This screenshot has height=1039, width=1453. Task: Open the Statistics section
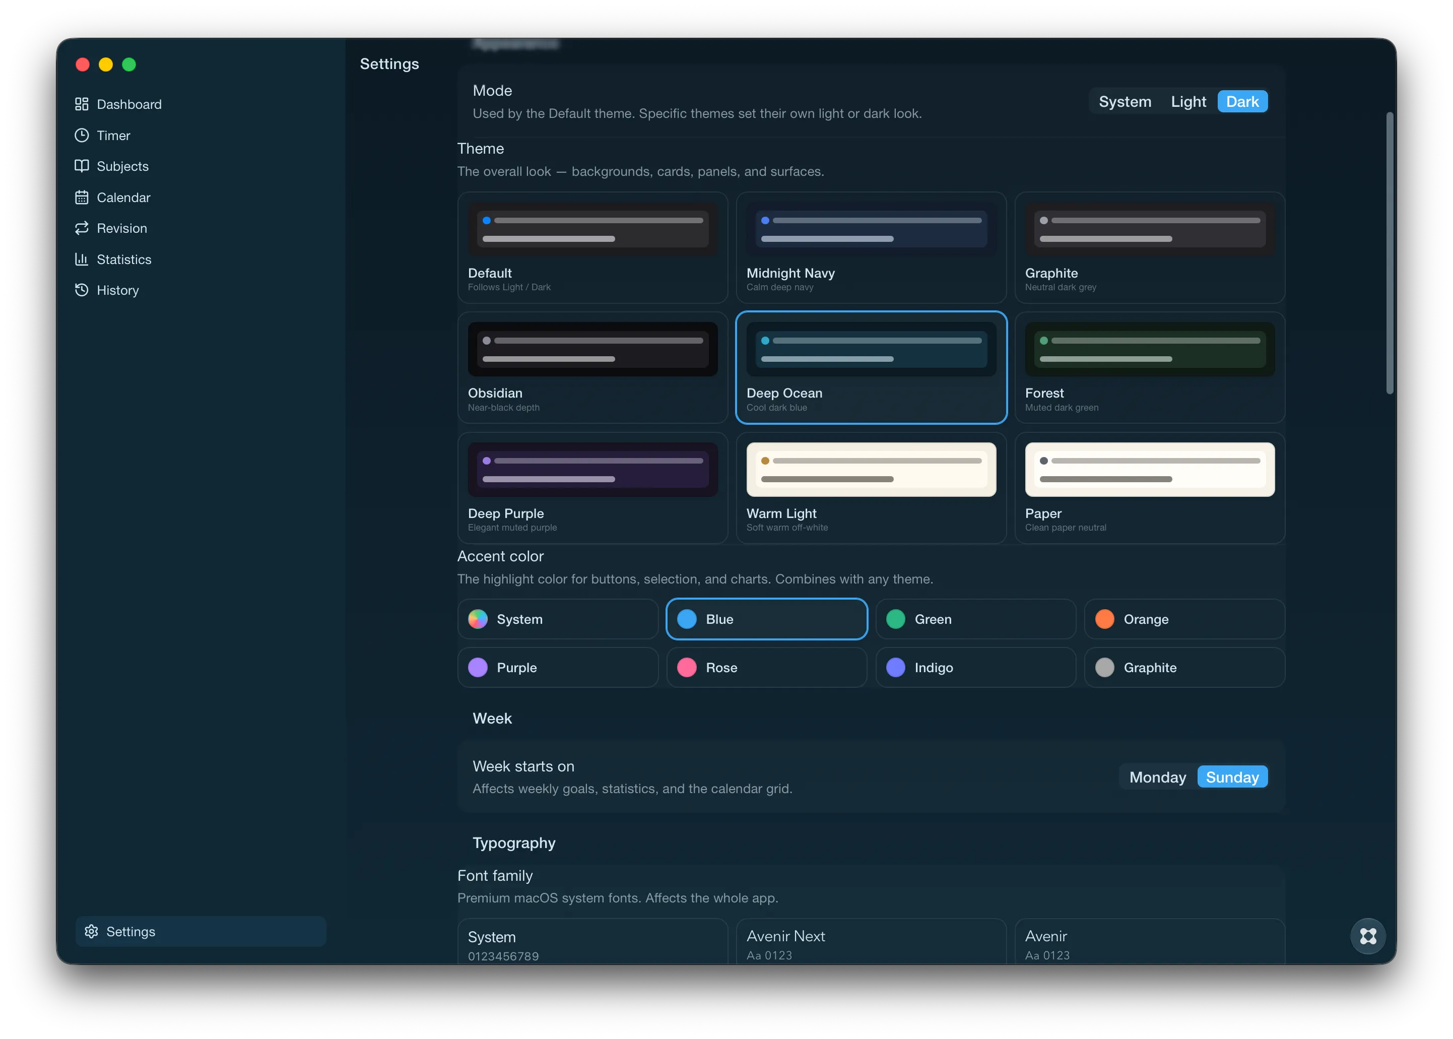pos(123,259)
